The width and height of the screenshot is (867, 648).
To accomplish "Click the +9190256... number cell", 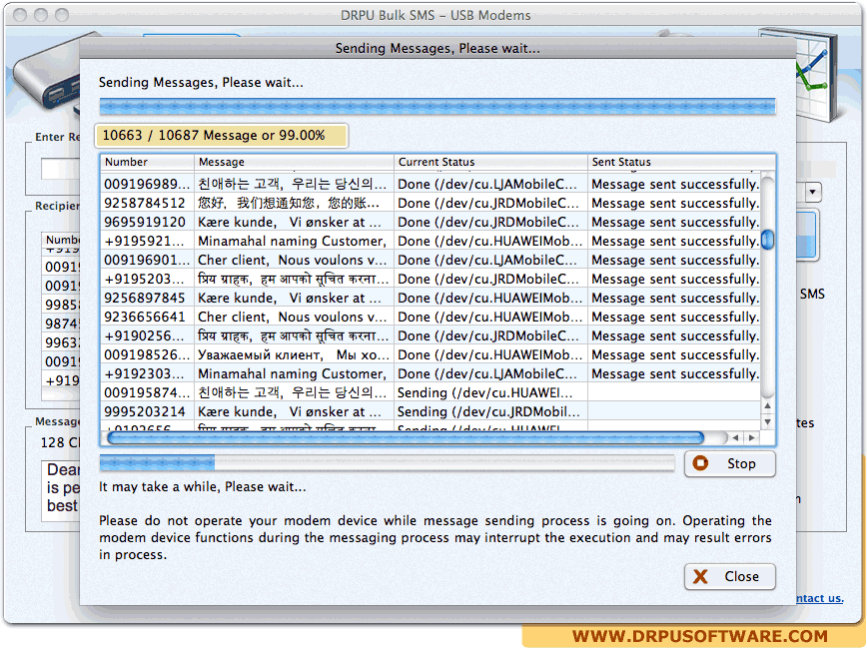I will click(x=147, y=335).
